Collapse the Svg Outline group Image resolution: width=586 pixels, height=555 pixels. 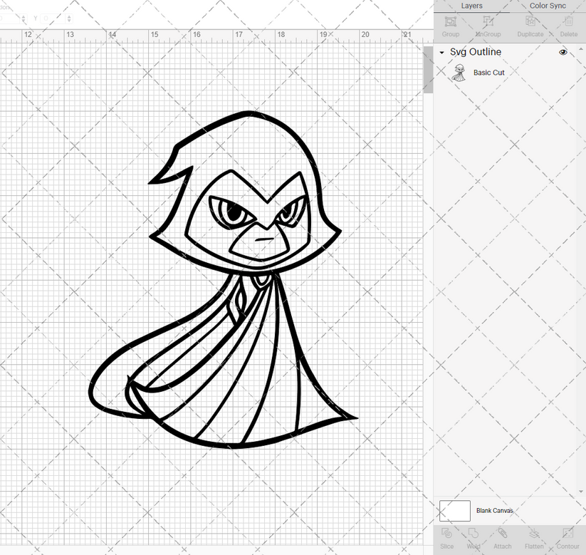click(441, 52)
